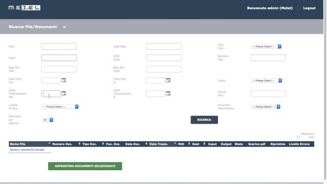327x184 pixels.
Task: Click Ripristina Documenti Selezionati button
Action: pyautogui.click(x=85, y=166)
